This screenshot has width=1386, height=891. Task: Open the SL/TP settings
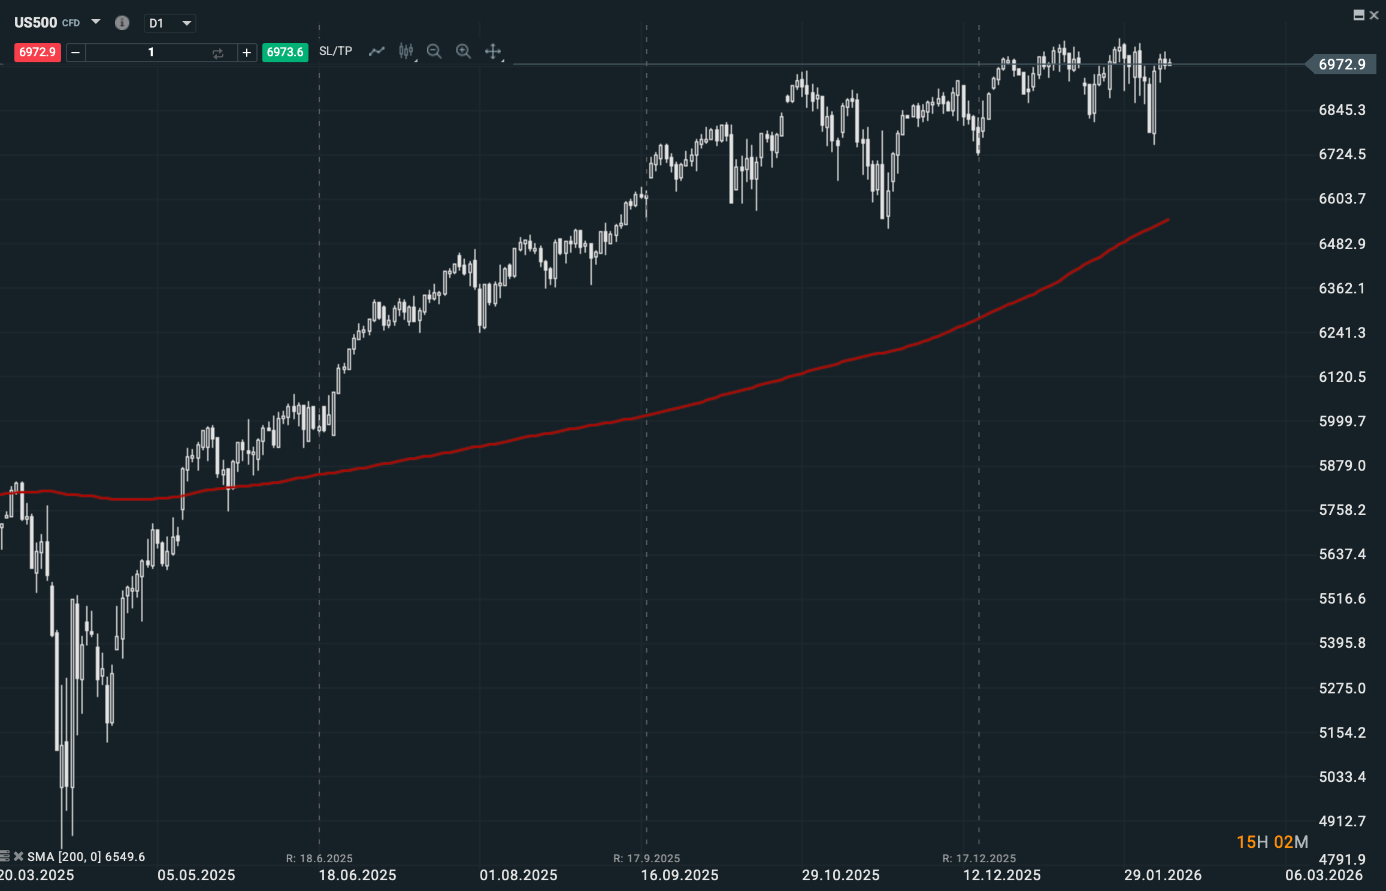point(335,51)
